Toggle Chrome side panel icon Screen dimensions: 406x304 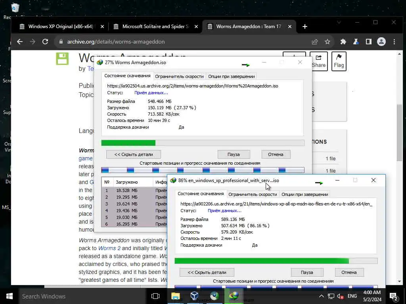pyautogui.click(x=368, y=42)
